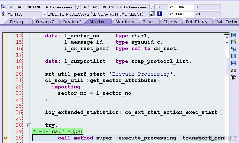This screenshot has height=143, width=239.
Task: Click the Full Screen Width icon with horizontal arrow
Action: (233, 63)
